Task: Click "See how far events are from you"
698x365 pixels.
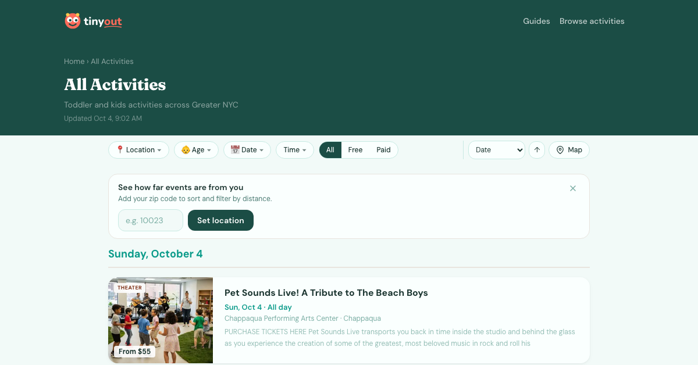Action: 181,187
